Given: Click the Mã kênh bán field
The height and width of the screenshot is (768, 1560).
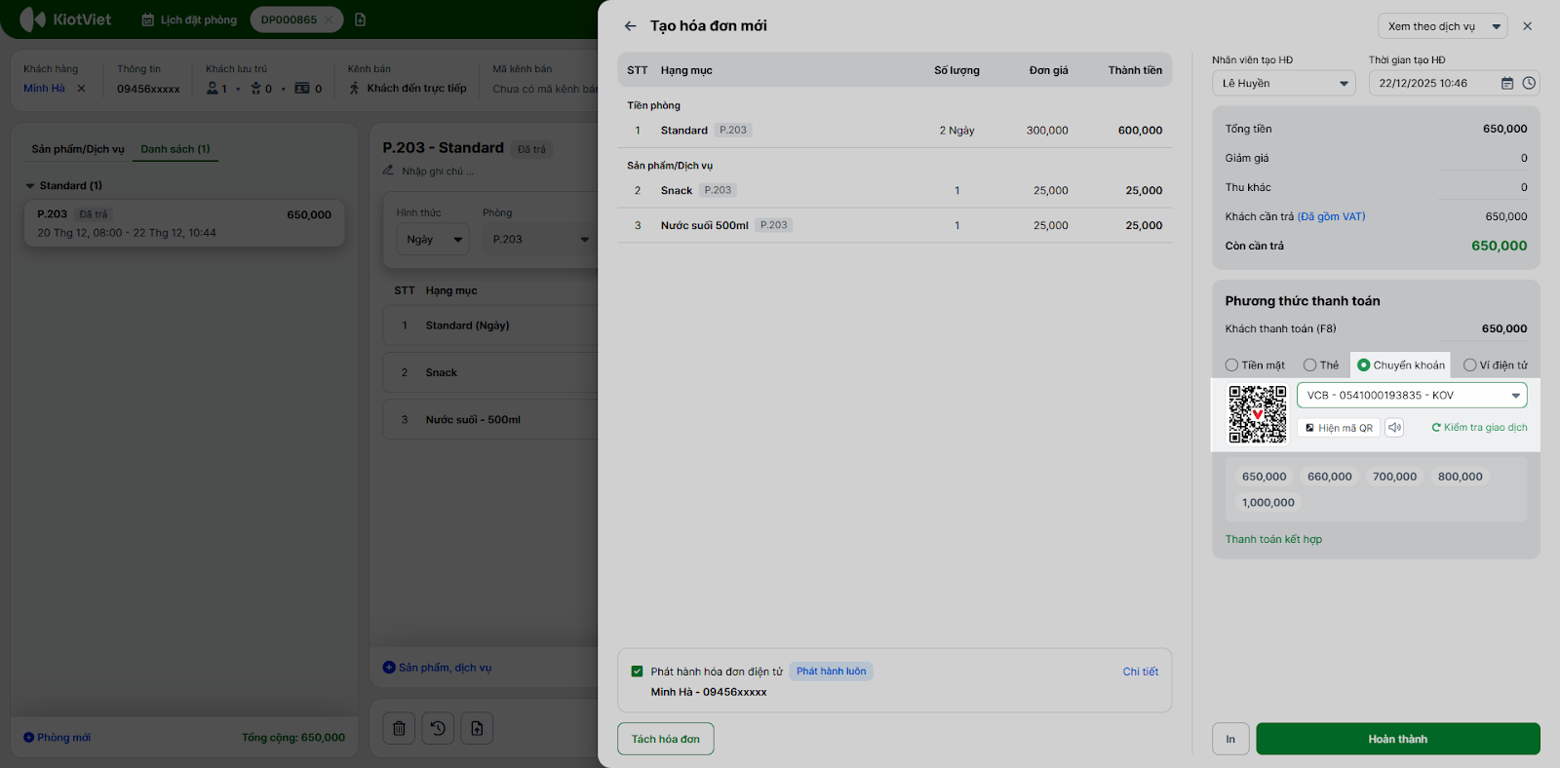Looking at the screenshot, I should tap(545, 89).
